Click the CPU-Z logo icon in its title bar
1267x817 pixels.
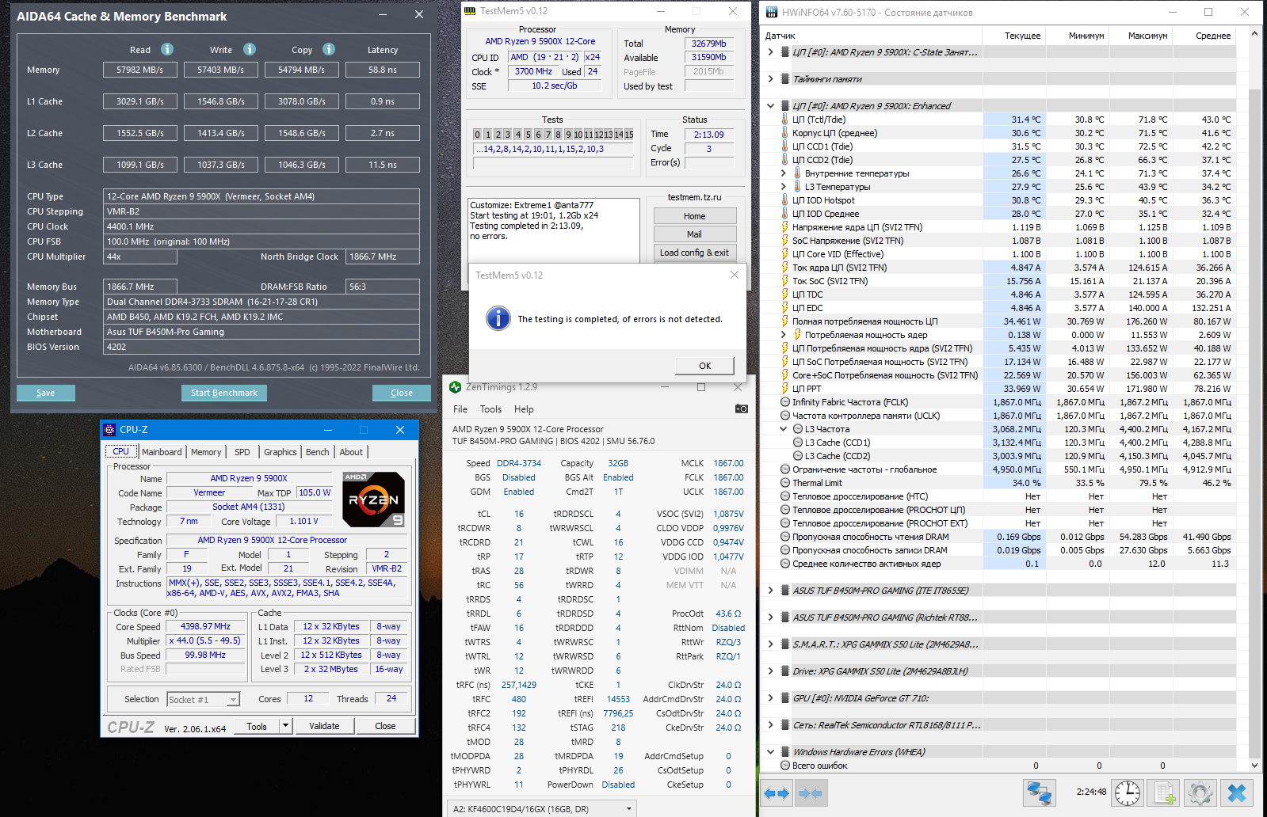point(109,430)
